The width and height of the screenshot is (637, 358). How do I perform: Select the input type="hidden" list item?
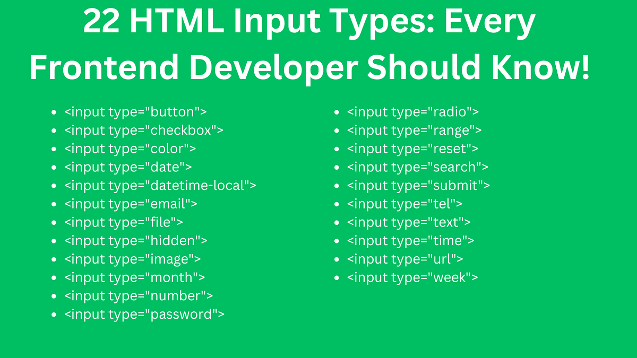[x=136, y=240]
